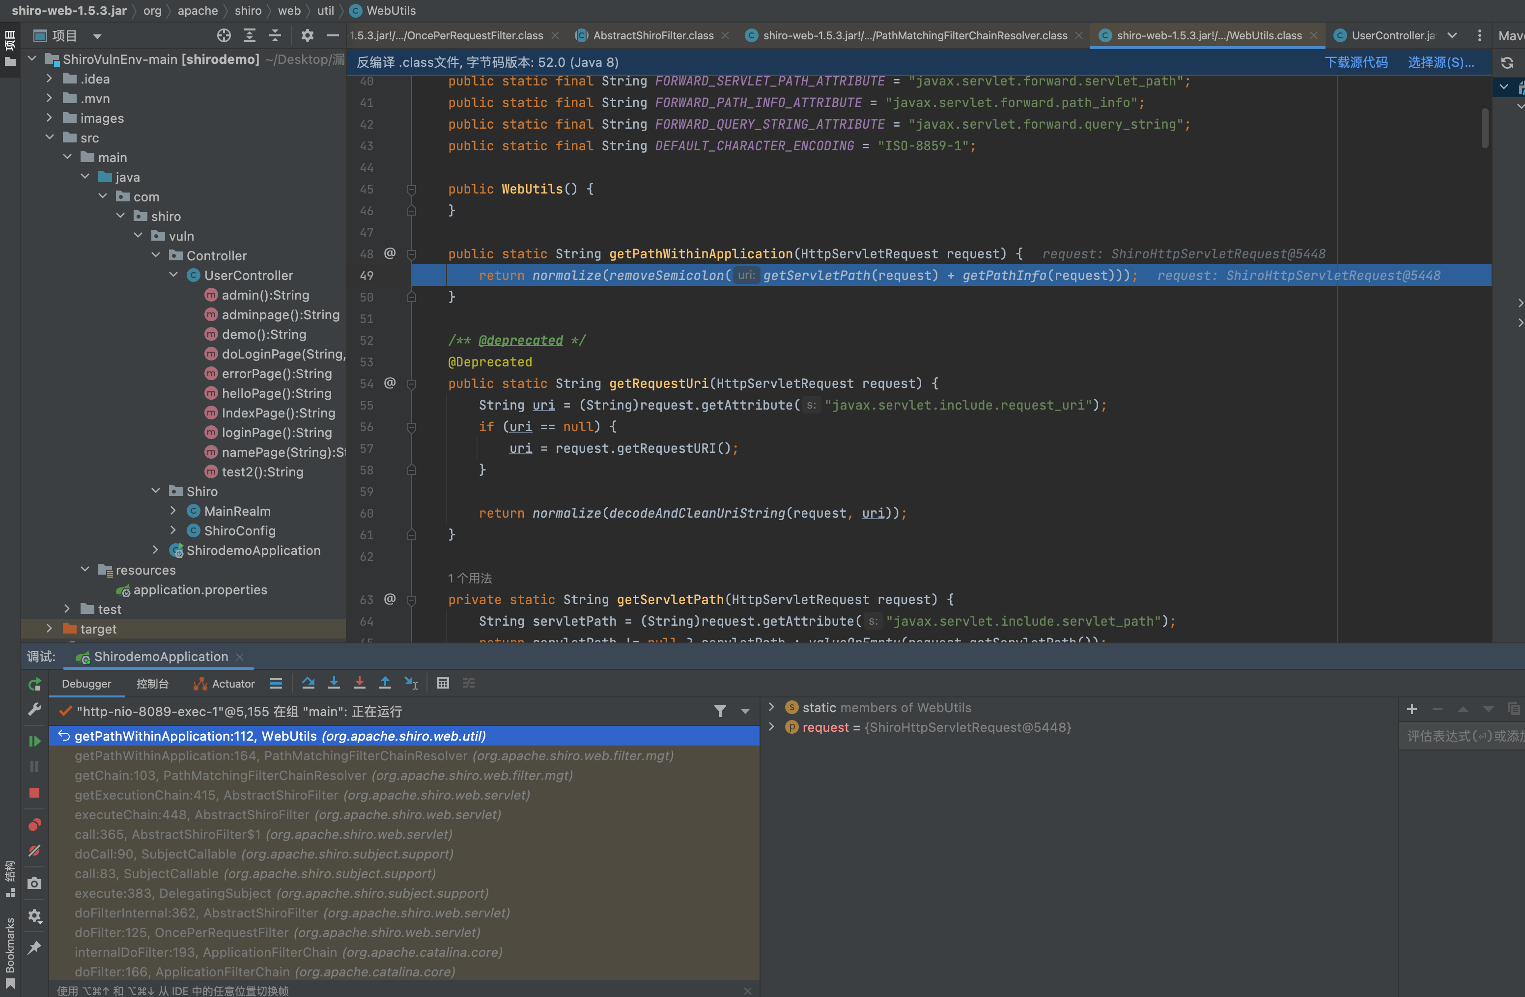Image resolution: width=1525 pixels, height=997 pixels.
Task: Click the add watch plus icon
Action: [x=1412, y=710]
